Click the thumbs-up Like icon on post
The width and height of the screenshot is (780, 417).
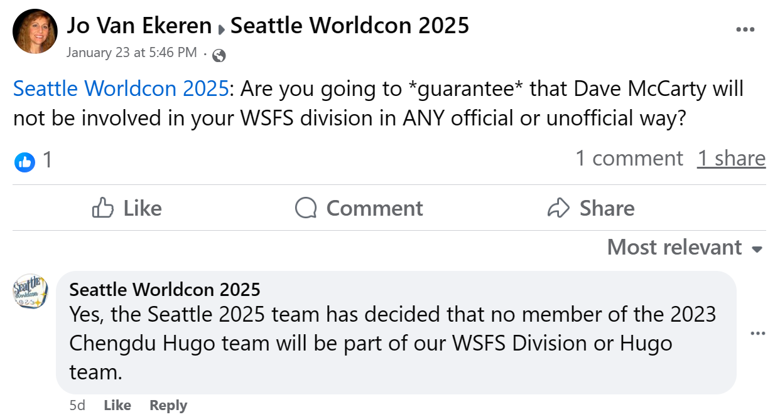103,208
